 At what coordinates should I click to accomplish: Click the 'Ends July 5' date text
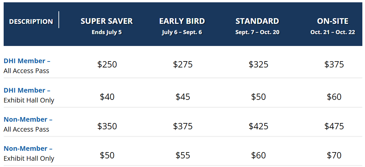pyautogui.click(x=107, y=32)
